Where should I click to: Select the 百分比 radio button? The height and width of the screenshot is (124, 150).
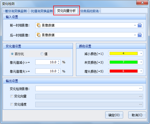pyautogui.click(x=12, y=54)
